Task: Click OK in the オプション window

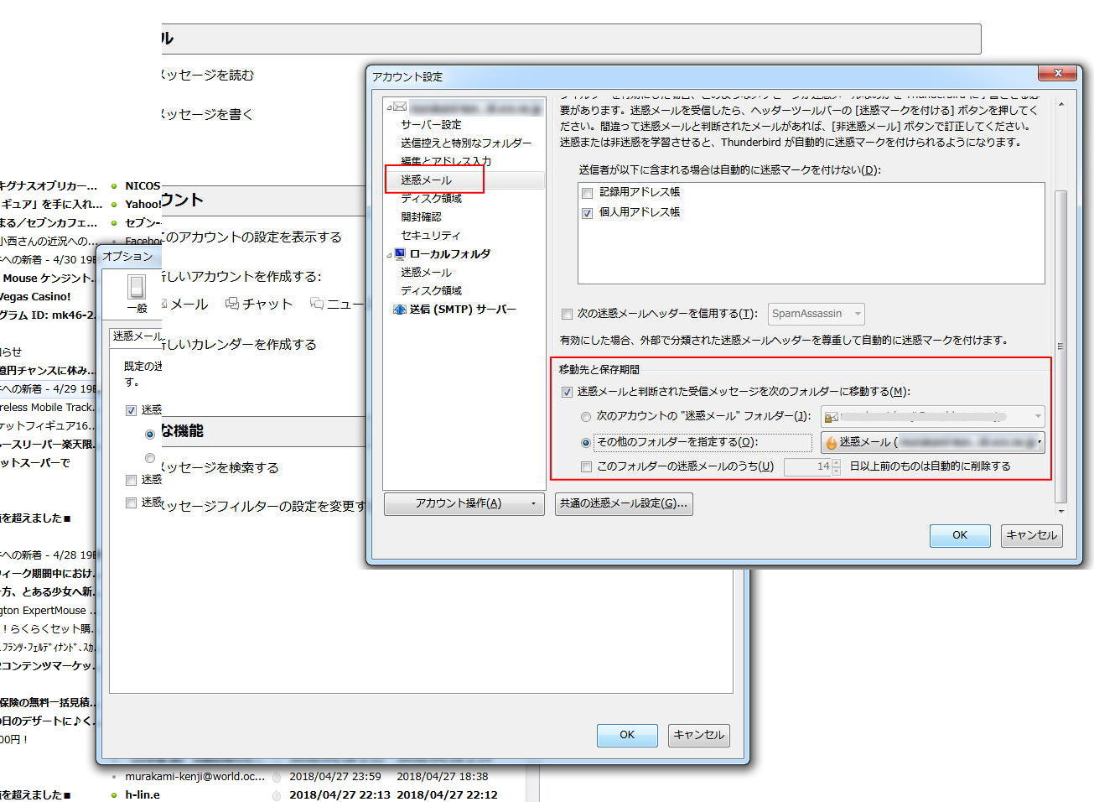Action: point(627,735)
